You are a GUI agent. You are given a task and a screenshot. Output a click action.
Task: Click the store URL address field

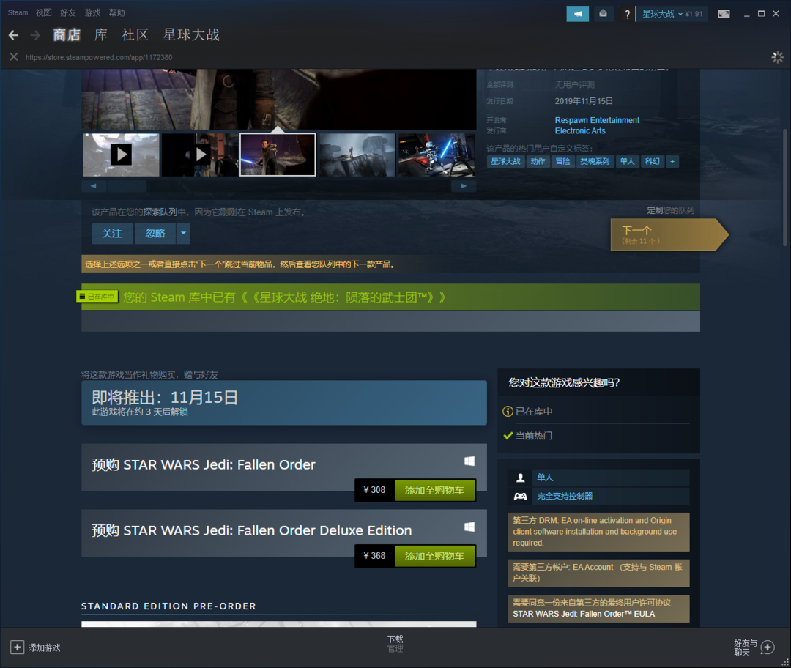tap(99, 57)
